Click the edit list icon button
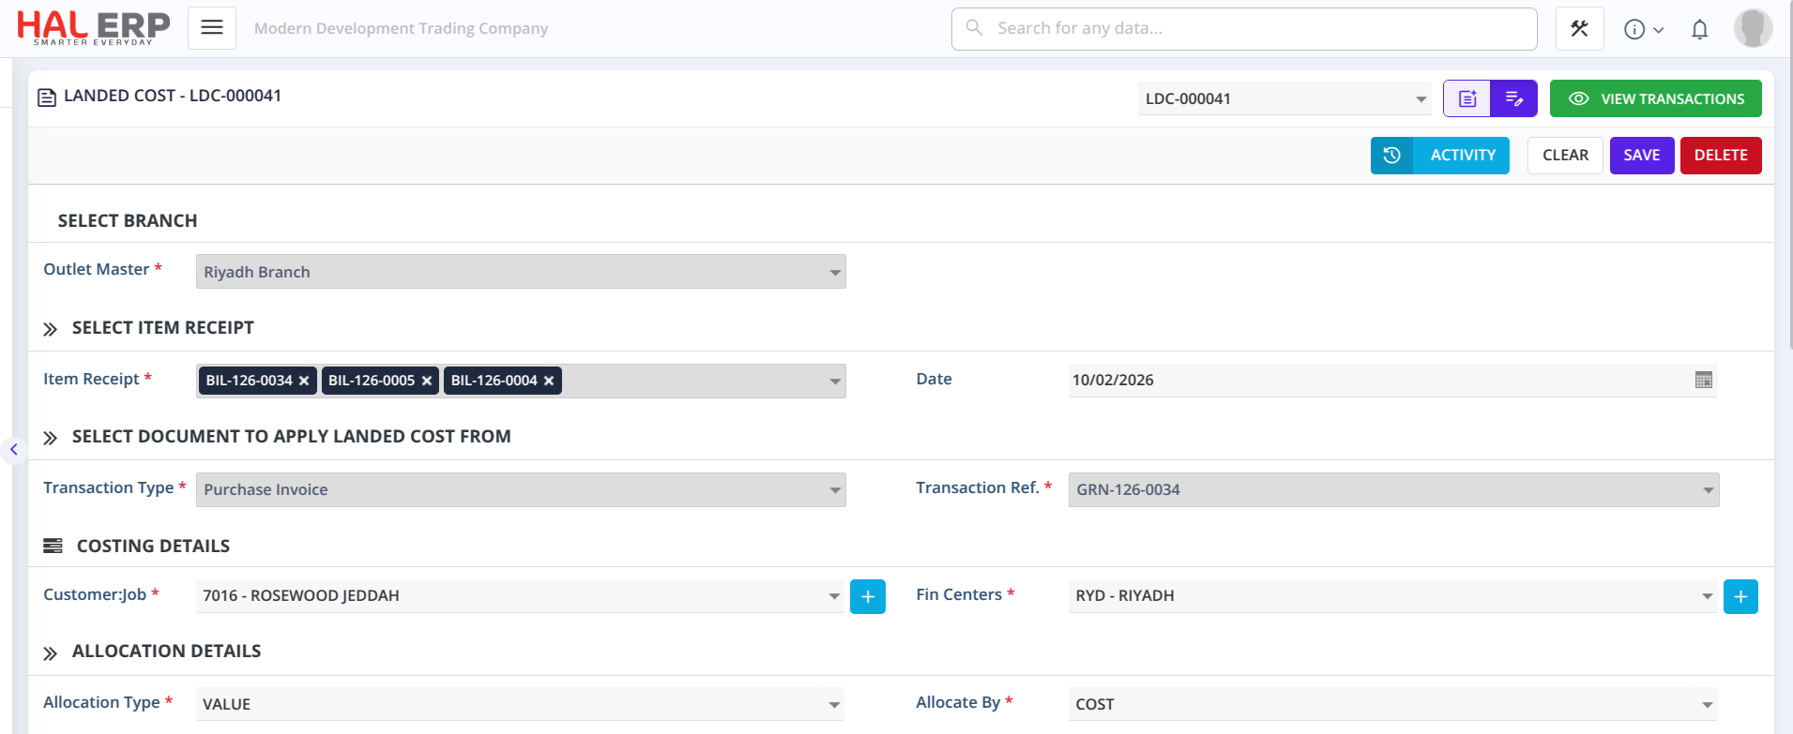 [1513, 98]
